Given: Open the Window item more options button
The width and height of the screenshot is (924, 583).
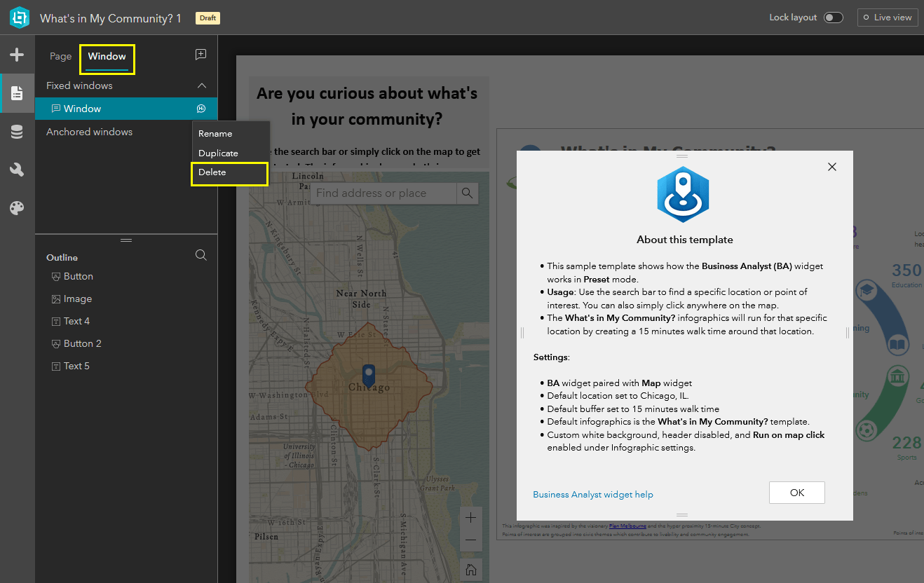Looking at the screenshot, I should point(201,109).
